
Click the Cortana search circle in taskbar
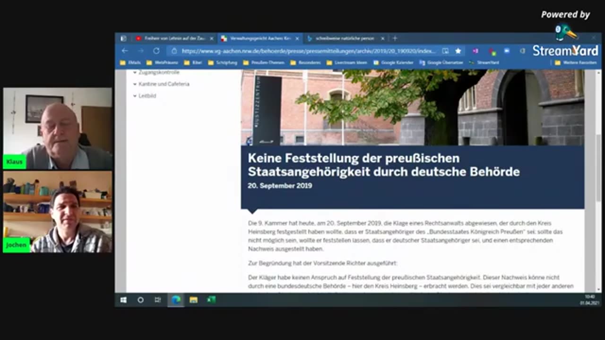140,300
